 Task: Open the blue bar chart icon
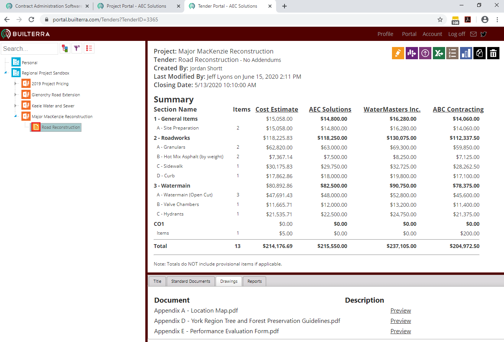(x=466, y=53)
